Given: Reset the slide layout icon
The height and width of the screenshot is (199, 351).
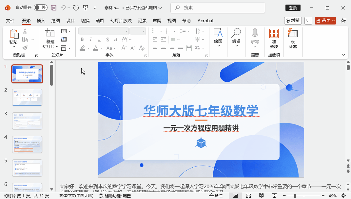Looking at the screenshot, I should coord(64,39).
